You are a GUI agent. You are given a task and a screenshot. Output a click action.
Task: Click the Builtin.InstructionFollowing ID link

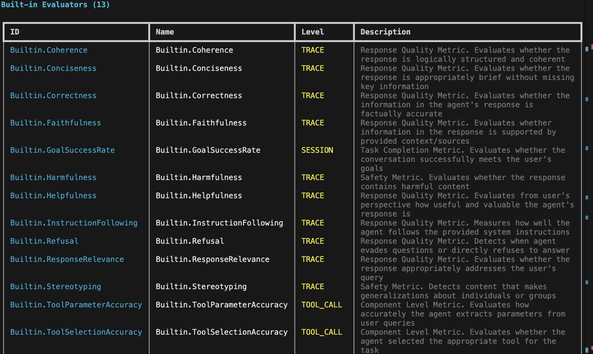74,223
